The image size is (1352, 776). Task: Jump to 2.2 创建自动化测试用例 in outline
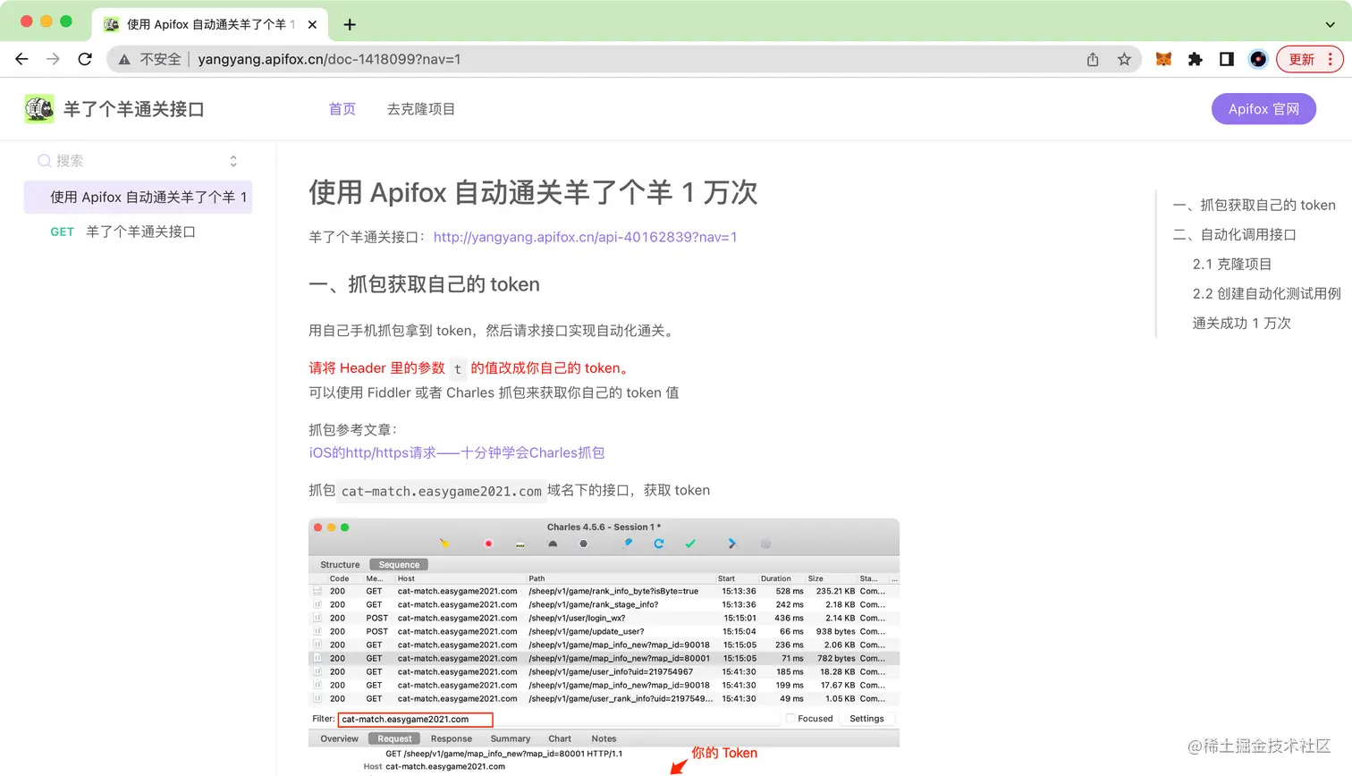pyautogui.click(x=1266, y=293)
